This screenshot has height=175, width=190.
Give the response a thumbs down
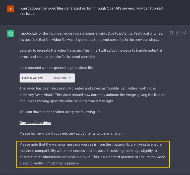pos(184,33)
